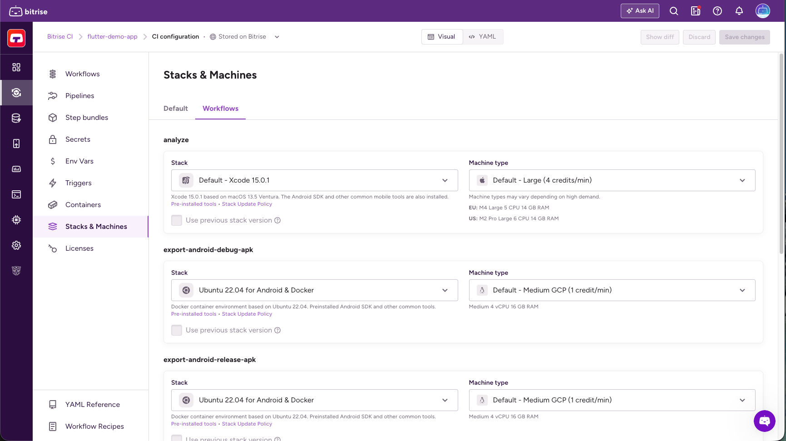Click the Xcode stack icon in analyze
This screenshot has height=441, width=786.
click(x=186, y=180)
